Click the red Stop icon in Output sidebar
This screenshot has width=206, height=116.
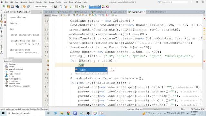5,22
